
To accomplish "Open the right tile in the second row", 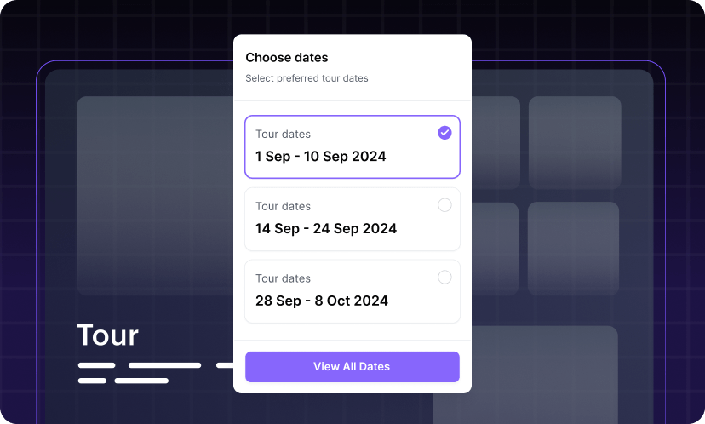I will [x=573, y=249].
